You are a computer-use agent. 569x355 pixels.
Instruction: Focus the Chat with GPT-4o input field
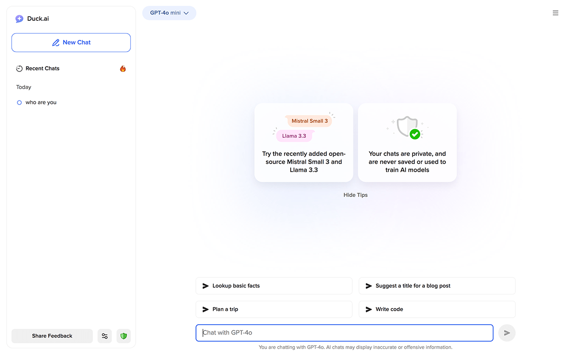tap(344, 333)
